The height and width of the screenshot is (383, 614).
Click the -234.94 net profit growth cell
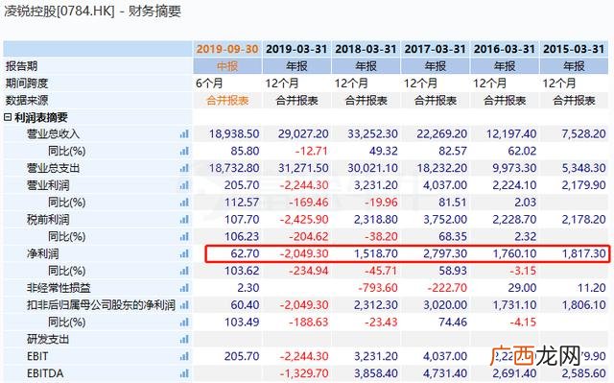[x=308, y=271]
